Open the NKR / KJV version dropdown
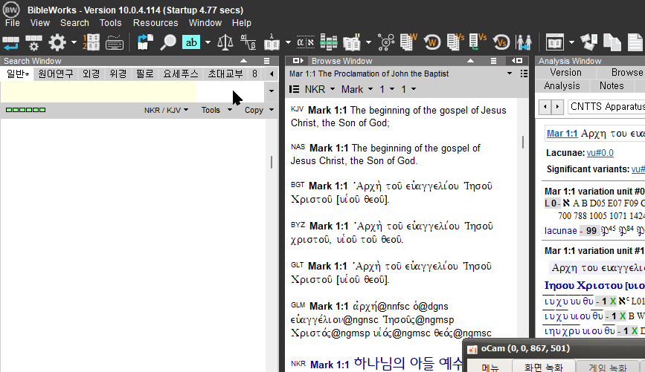This screenshot has height=372, width=645. coord(166,110)
